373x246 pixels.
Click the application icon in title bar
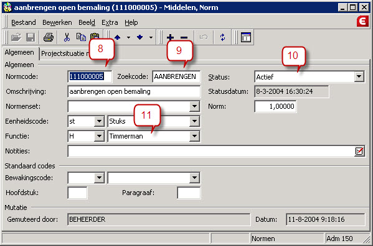tap(7, 7)
